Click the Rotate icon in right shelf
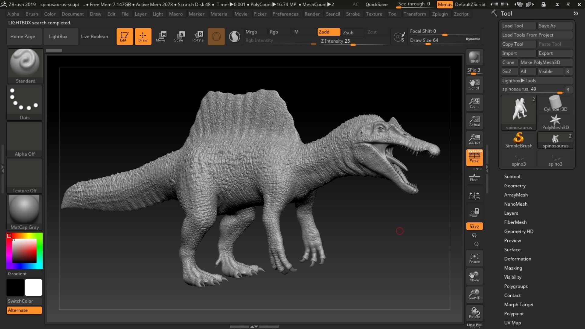This screenshot has height=329, width=585. point(474,313)
